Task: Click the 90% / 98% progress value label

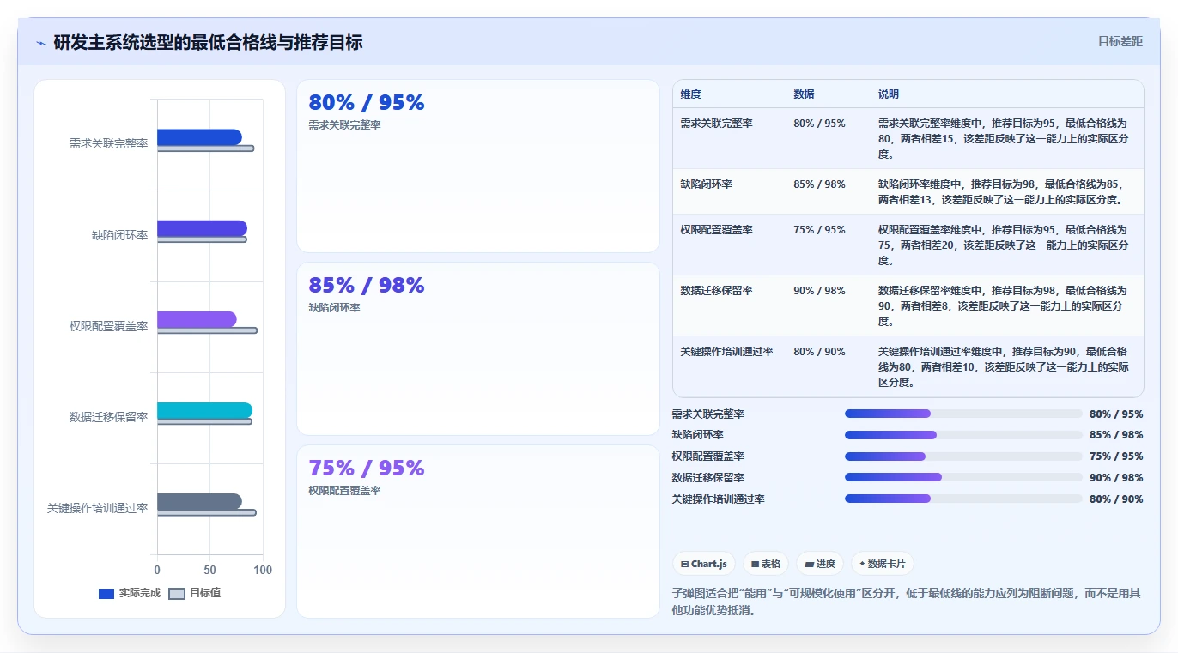Action: click(1116, 478)
